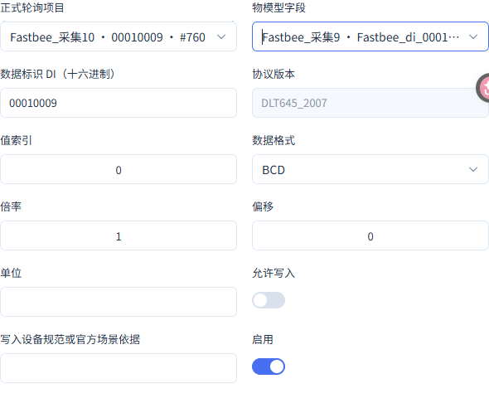
Task: Click the 倍率 label
Action: [11, 206]
